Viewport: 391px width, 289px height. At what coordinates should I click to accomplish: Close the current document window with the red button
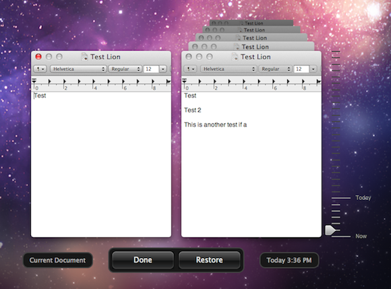pos(38,57)
